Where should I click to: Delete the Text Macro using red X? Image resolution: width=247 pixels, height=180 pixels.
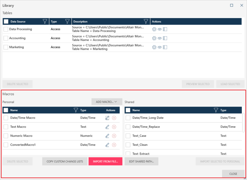114,127
